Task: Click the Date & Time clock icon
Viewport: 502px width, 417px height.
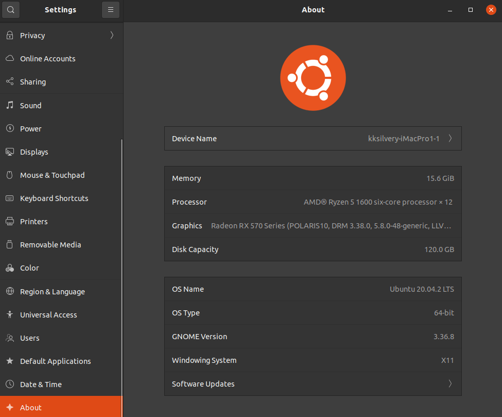Action: pos(10,384)
